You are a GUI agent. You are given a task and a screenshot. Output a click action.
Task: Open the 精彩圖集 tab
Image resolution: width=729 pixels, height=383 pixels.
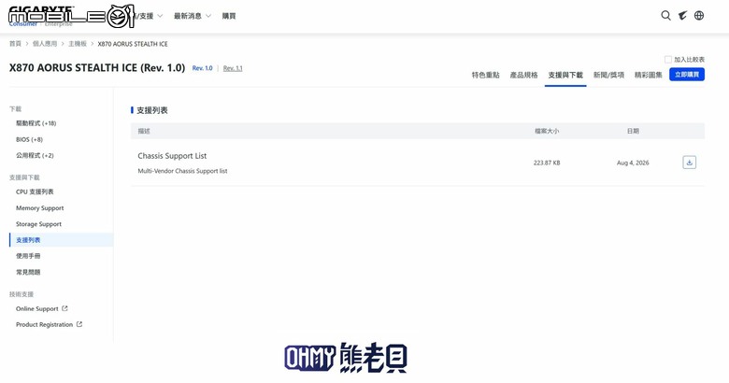pos(648,75)
